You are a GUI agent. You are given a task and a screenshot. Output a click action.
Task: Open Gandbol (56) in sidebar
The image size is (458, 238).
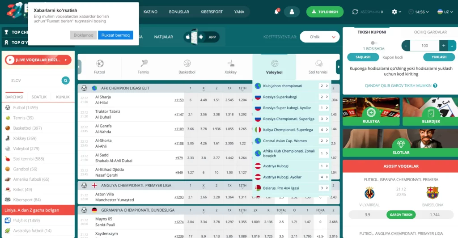[38, 169]
